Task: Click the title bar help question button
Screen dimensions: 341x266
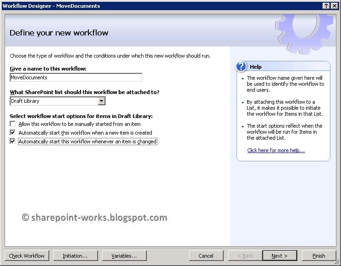Action: (x=326, y=6)
